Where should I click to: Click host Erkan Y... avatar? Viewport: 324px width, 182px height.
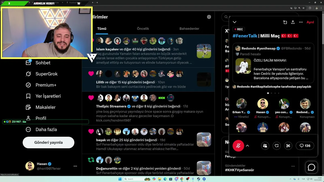241,104
